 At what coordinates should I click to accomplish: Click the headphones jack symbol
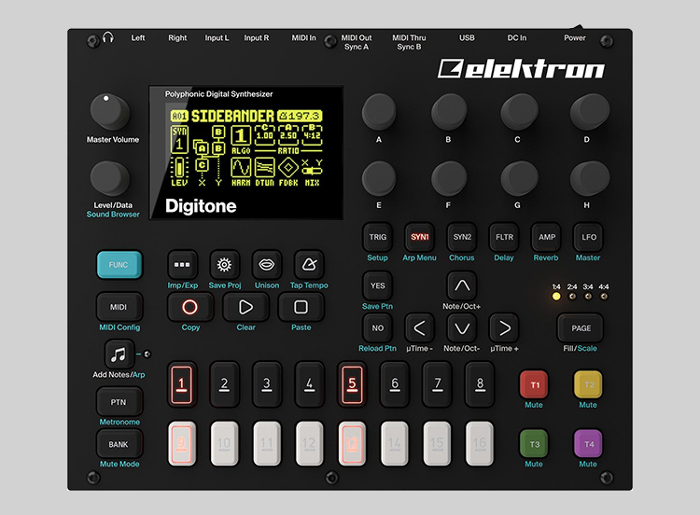tap(107, 37)
